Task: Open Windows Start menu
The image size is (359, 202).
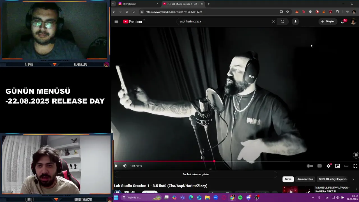Action: click(116, 198)
